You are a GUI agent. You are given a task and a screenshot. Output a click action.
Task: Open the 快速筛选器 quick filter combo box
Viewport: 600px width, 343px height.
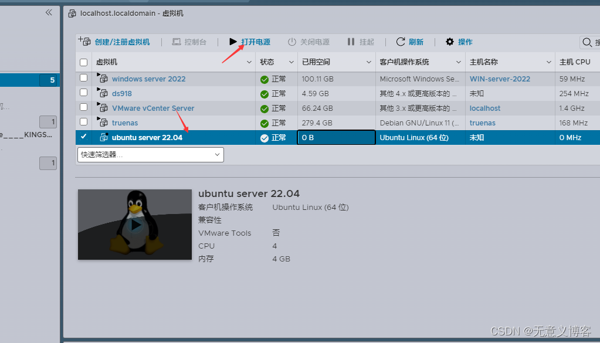coord(150,154)
